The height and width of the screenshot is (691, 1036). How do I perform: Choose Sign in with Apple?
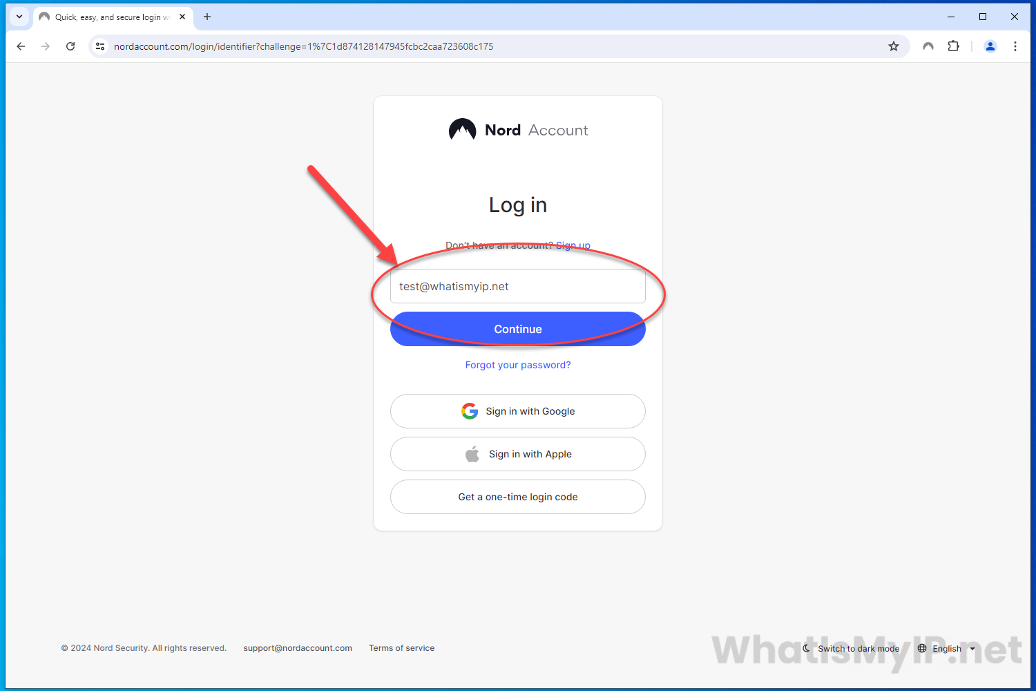(x=518, y=454)
